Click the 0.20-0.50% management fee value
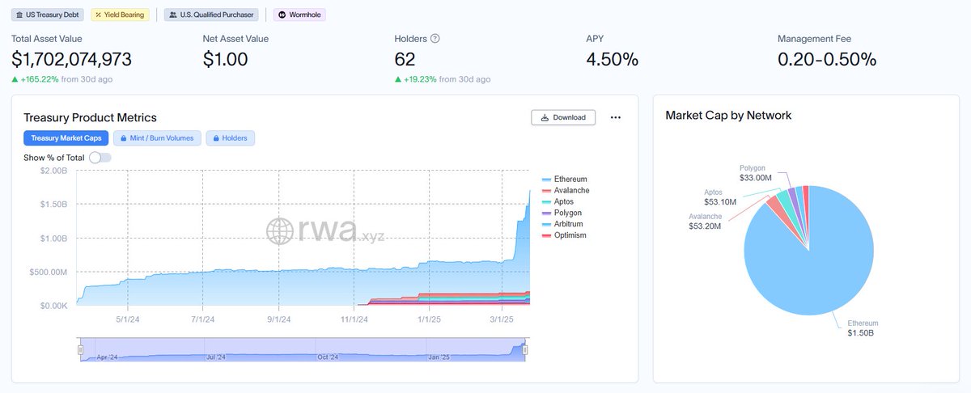Viewport: 971px width, 393px height. pyautogui.click(x=827, y=59)
